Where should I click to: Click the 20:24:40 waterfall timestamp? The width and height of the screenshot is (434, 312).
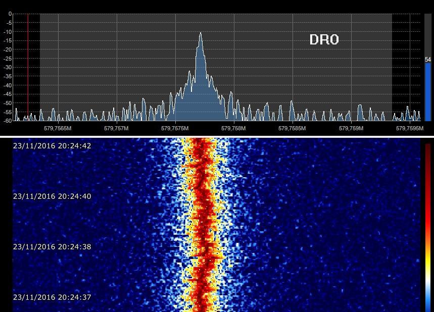click(52, 196)
